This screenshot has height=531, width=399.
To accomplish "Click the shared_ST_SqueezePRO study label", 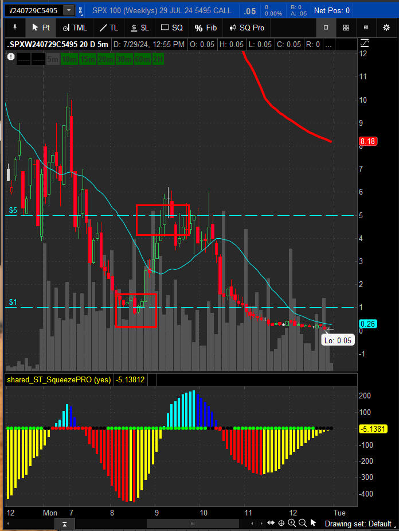I will pos(59,379).
